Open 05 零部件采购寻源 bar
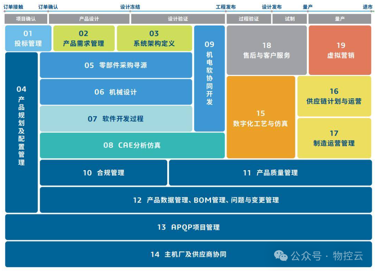375x271 pixels. (116, 65)
